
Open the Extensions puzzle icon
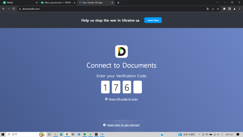(x=224, y=9)
